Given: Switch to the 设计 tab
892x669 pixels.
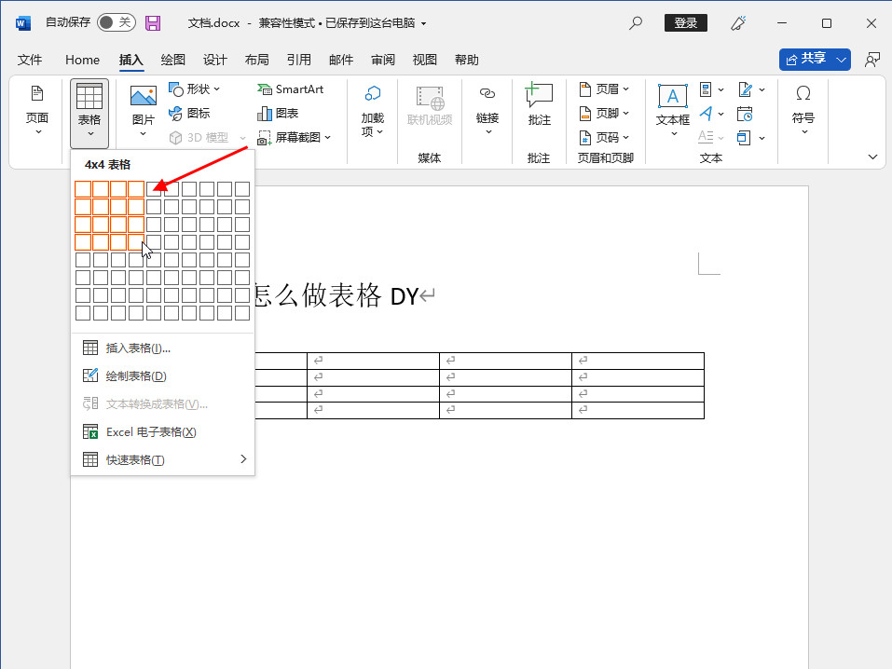Looking at the screenshot, I should pos(215,60).
